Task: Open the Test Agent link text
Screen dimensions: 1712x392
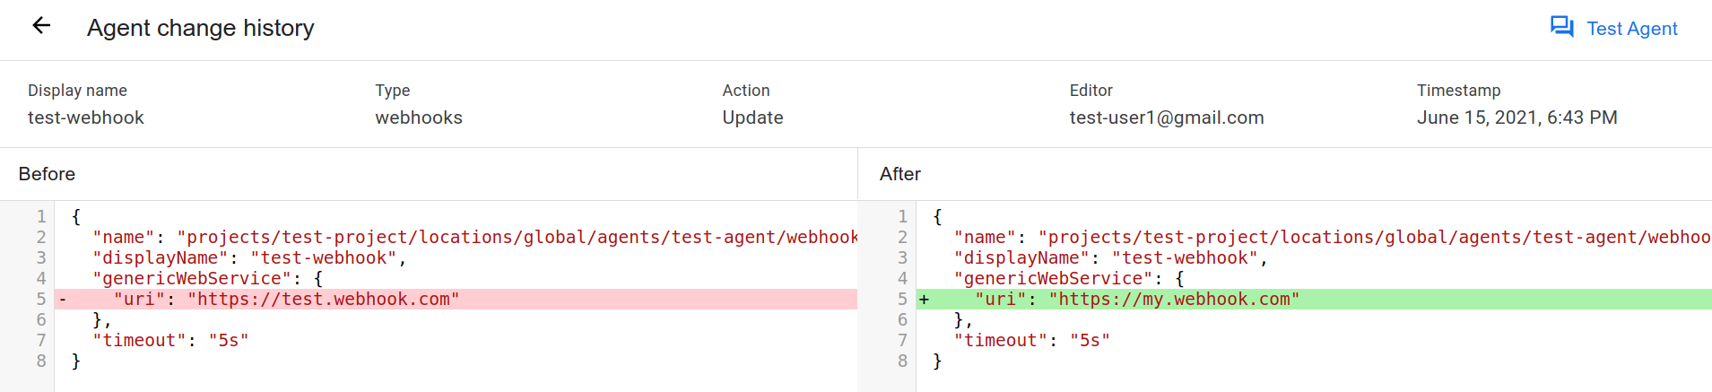Action: click(1631, 29)
